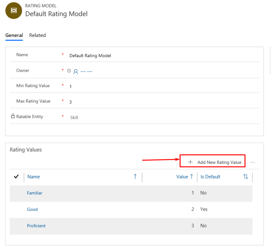Click the Rating Values section title
The width and height of the screenshot is (271, 250).
pyautogui.click(x=26, y=150)
